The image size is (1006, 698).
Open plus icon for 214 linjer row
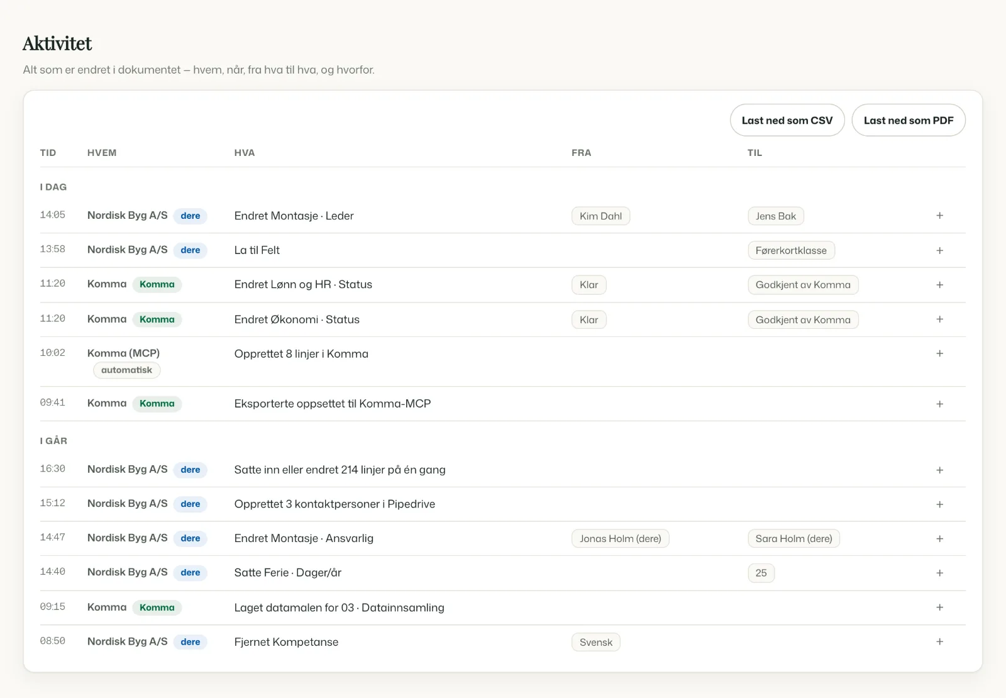coord(939,470)
